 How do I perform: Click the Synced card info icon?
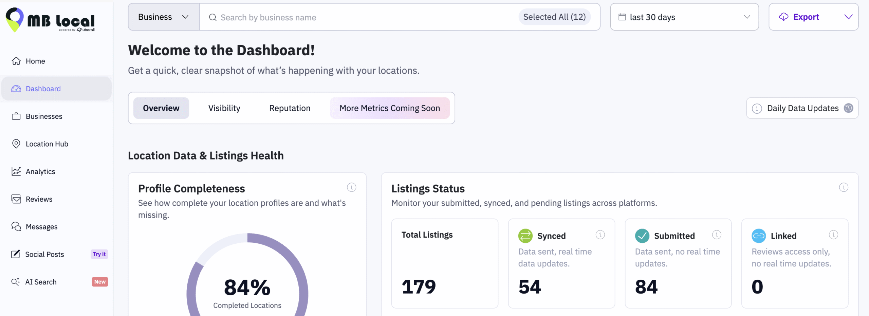[600, 235]
